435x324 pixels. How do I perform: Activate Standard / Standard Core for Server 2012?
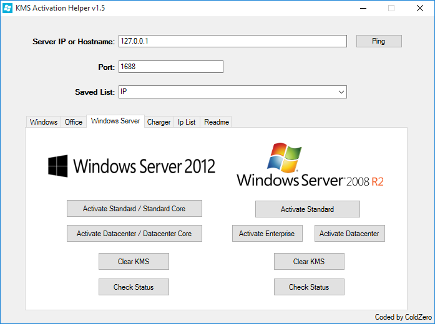click(134, 209)
